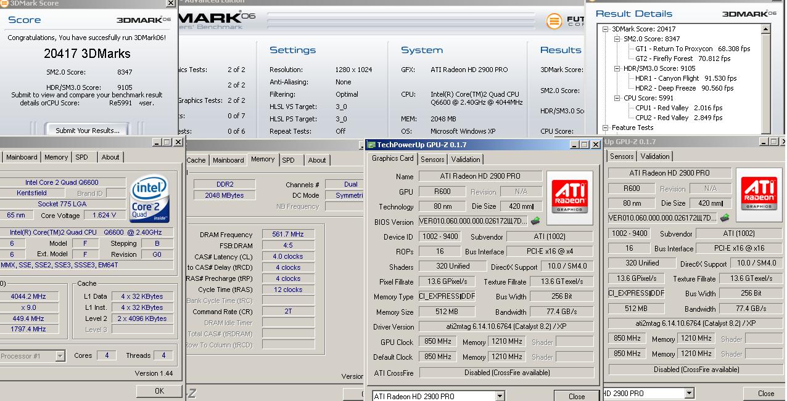The height and width of the screenshot is (401, 787).
Task: Select CPU2 - Red Valley 2.849 fps row
Action: click(x=679, y=118)
